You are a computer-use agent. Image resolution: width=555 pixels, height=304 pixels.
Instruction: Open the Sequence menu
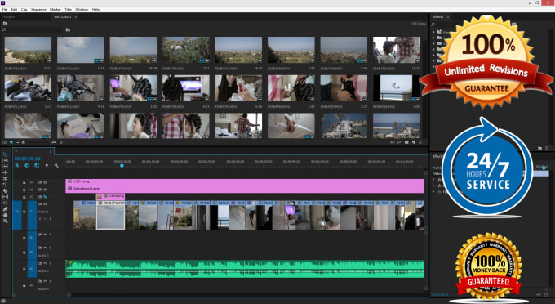38,10
